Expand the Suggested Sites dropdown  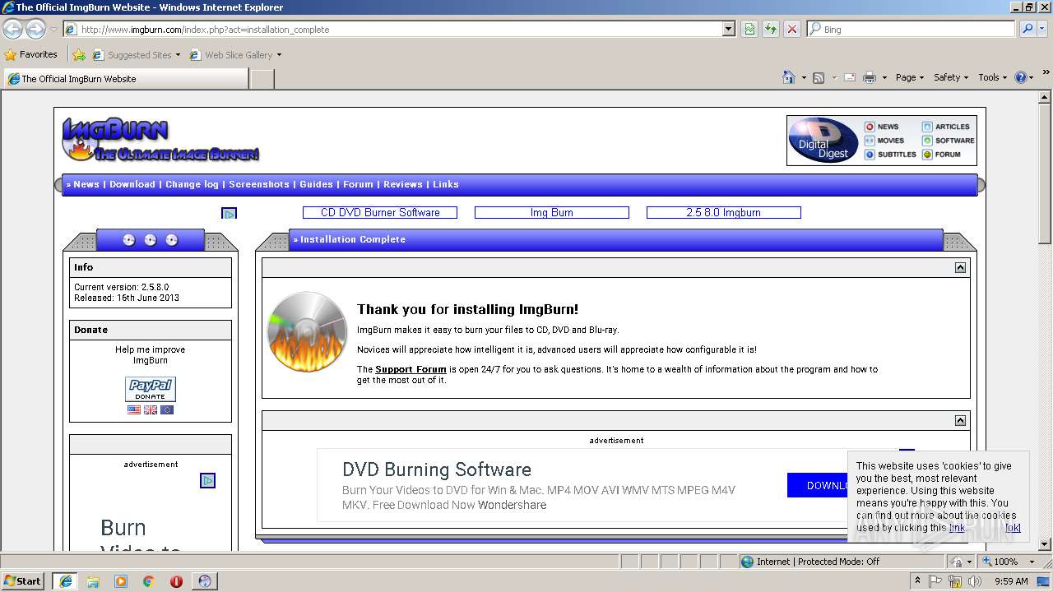178,55
